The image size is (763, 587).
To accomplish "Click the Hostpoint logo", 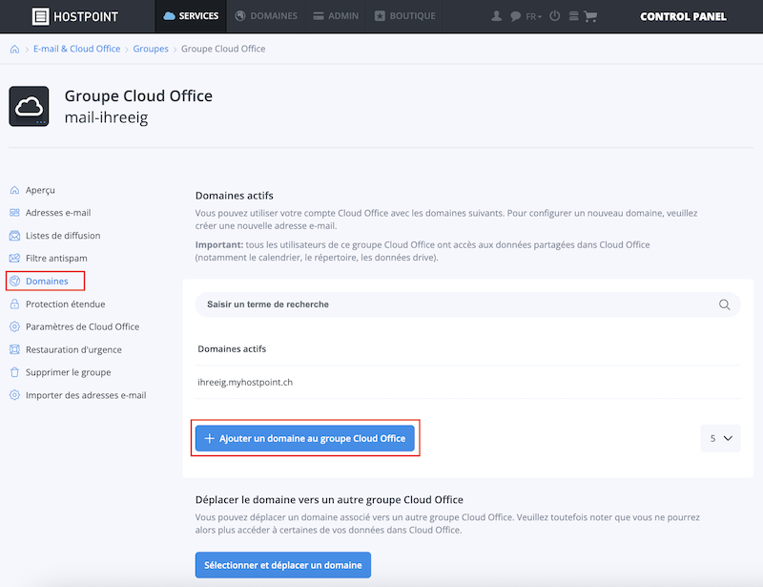I will (x=75, y=16).
